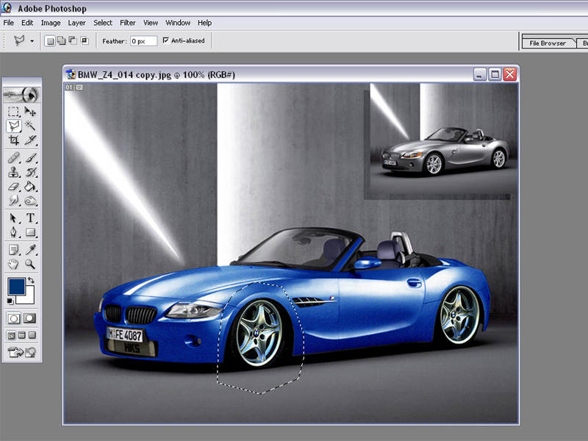Click the Adobe Online feather image
This screenshot has width=588, height=441.
click(22, 95)
